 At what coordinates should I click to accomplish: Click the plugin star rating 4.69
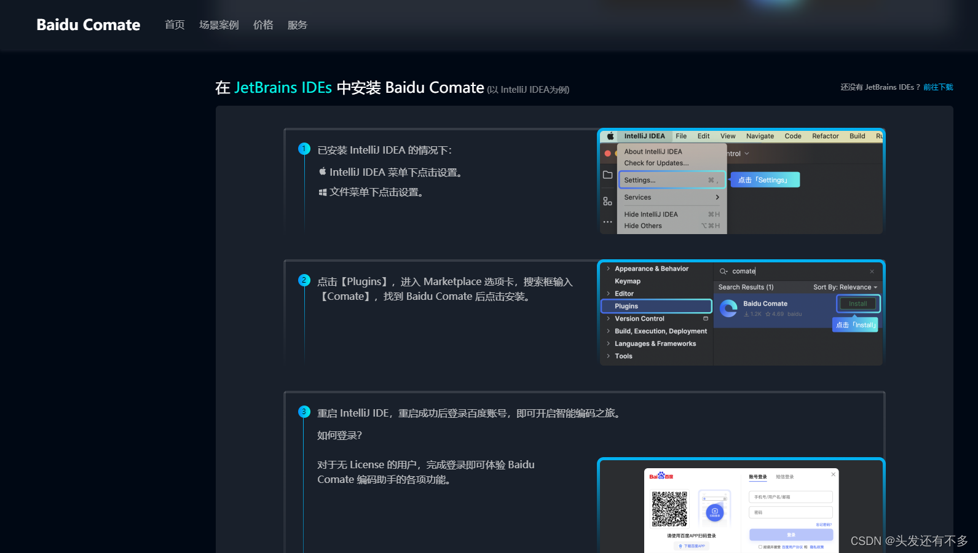click(x=775, y=314)
